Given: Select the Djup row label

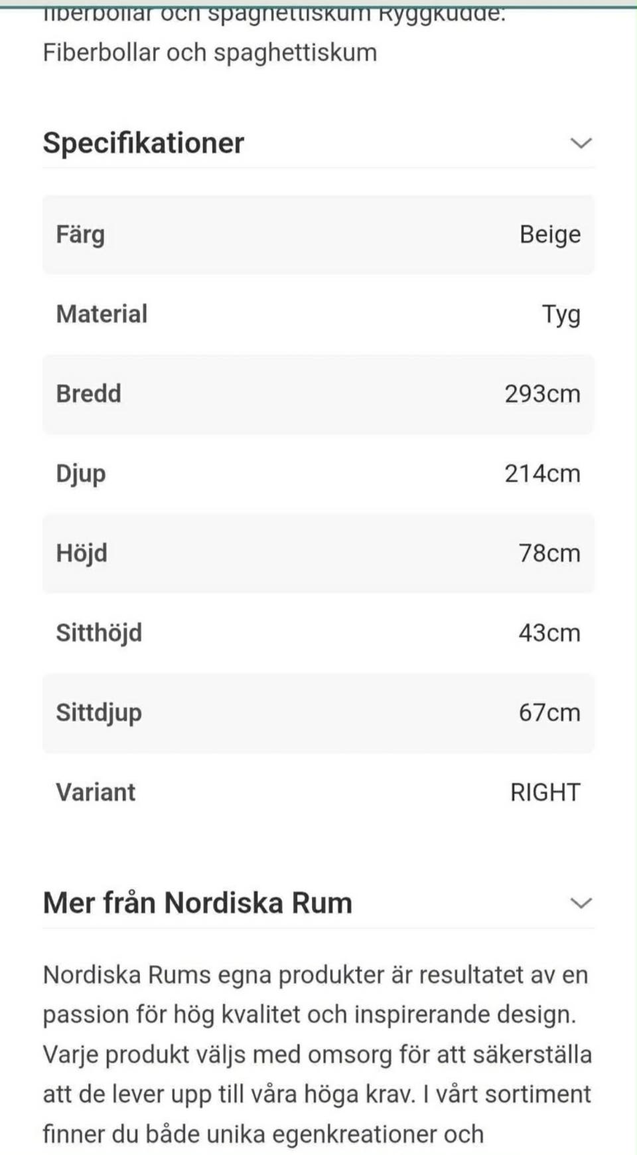Looking at the screenshot, I should point(80,474).
